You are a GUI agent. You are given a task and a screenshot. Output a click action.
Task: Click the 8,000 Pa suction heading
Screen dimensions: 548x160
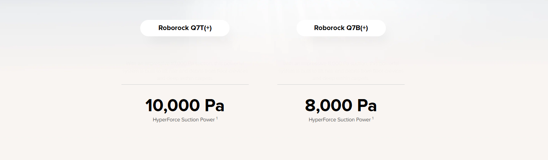[341, 106]
